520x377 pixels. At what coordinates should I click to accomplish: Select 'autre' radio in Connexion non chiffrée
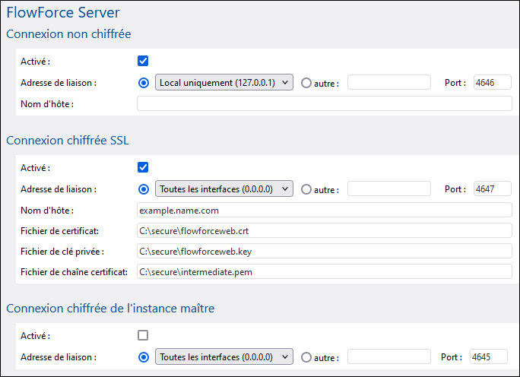tap(306, 83)
